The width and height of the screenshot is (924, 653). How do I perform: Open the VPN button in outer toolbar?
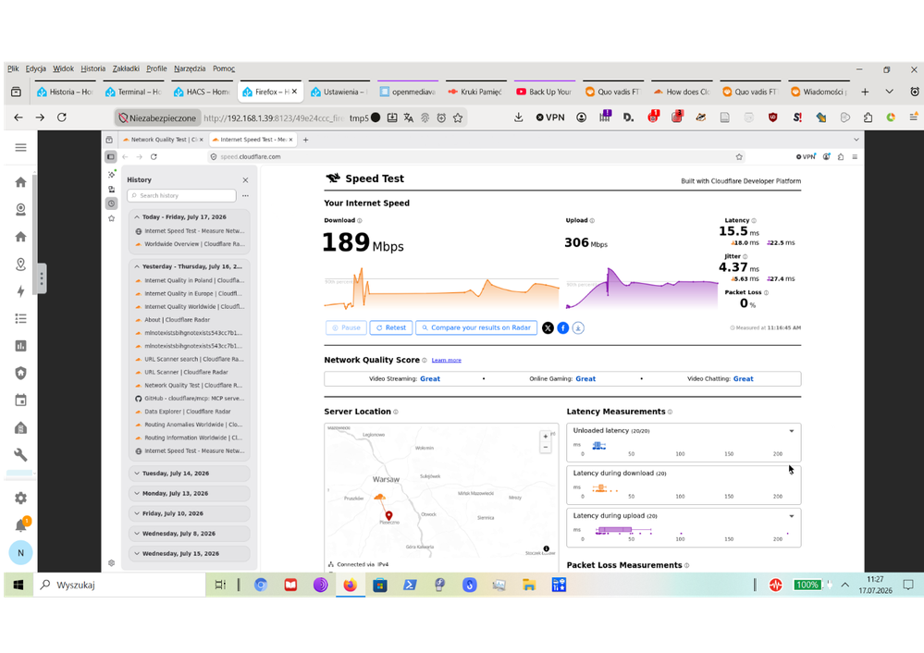click(550, 117)
